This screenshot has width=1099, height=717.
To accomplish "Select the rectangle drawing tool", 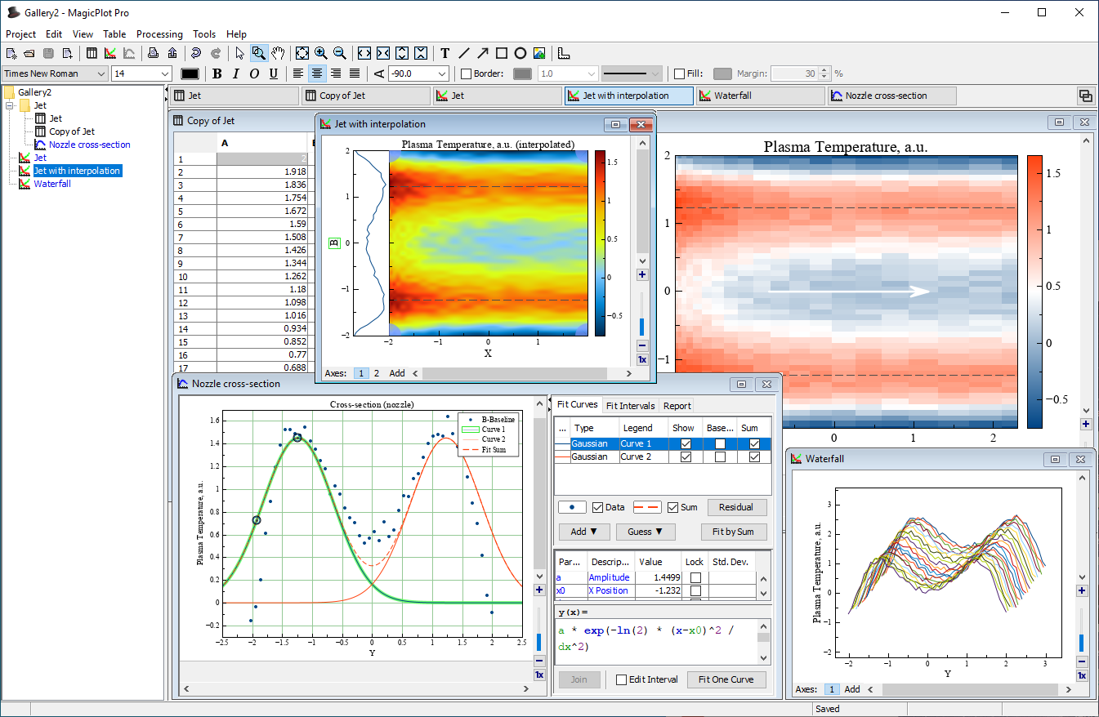I will pos(502,53).
